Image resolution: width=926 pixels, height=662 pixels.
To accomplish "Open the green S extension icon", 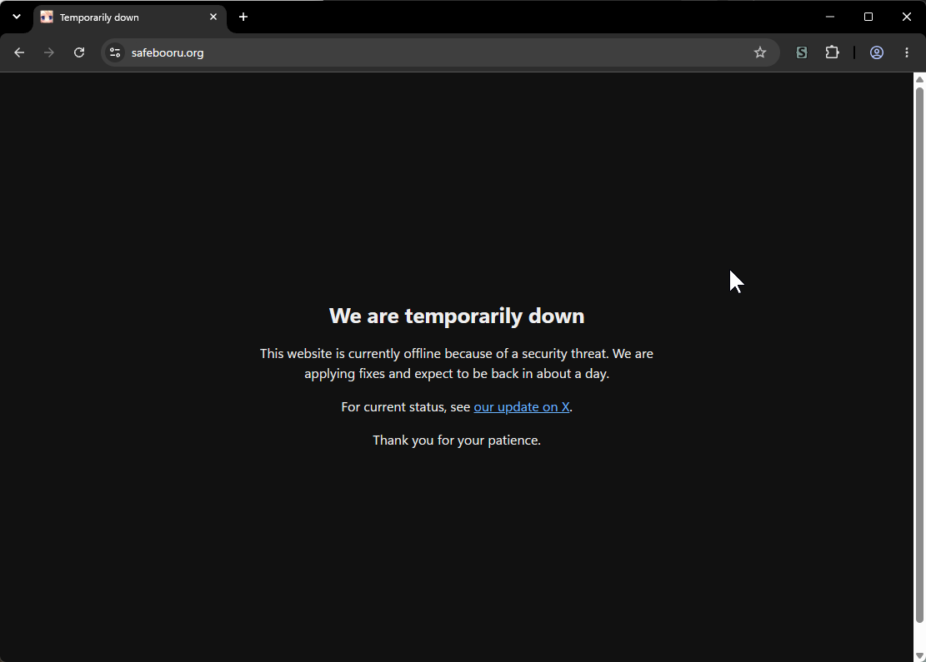I will point(801,52).
